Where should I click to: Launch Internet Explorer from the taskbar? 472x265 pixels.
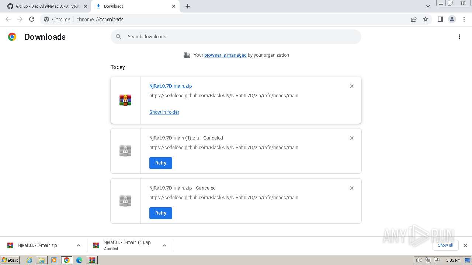pyautogui.click(x=29, y=260)
